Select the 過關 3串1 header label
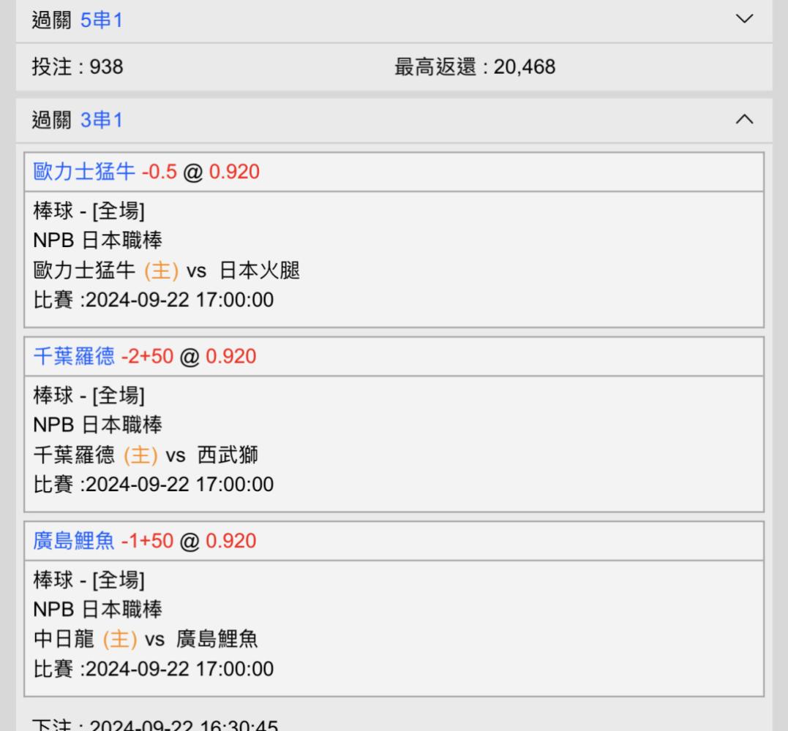The image size is (788, 731). [78, 121]
